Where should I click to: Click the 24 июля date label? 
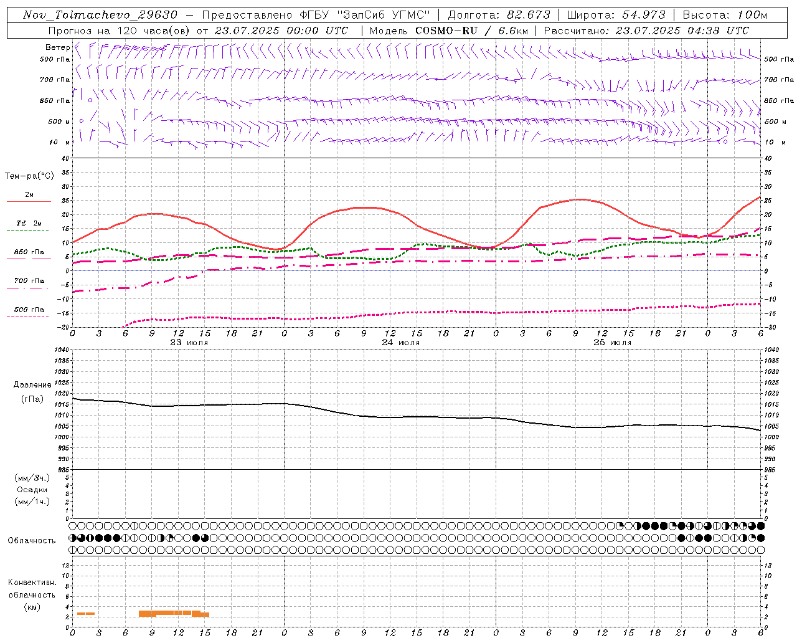click(401, 343)
